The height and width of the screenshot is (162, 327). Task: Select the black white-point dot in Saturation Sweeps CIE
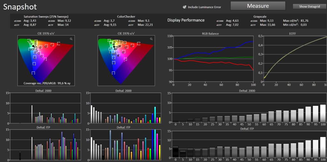33,46
